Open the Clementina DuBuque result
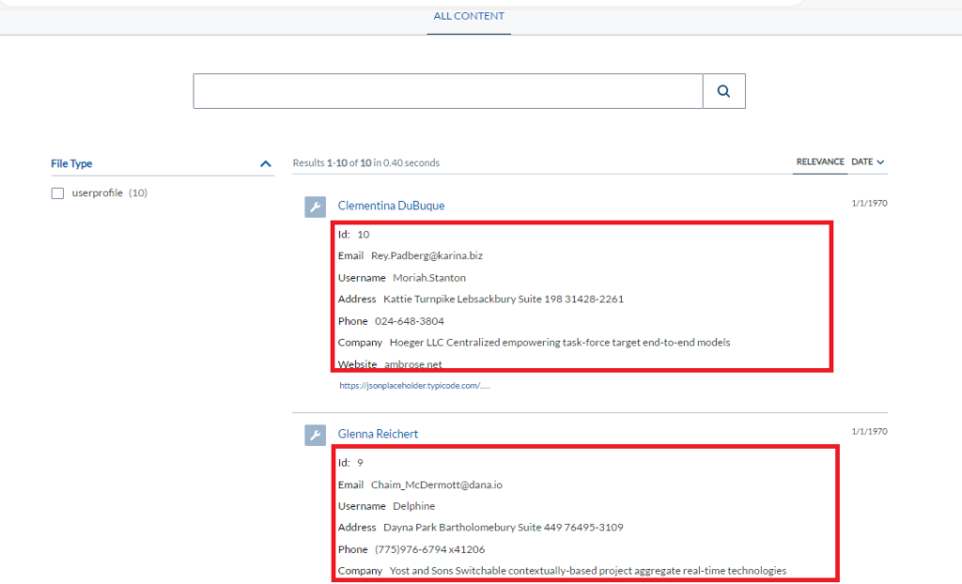This screenshot has height=584, width=962. (x=392, y=205)
